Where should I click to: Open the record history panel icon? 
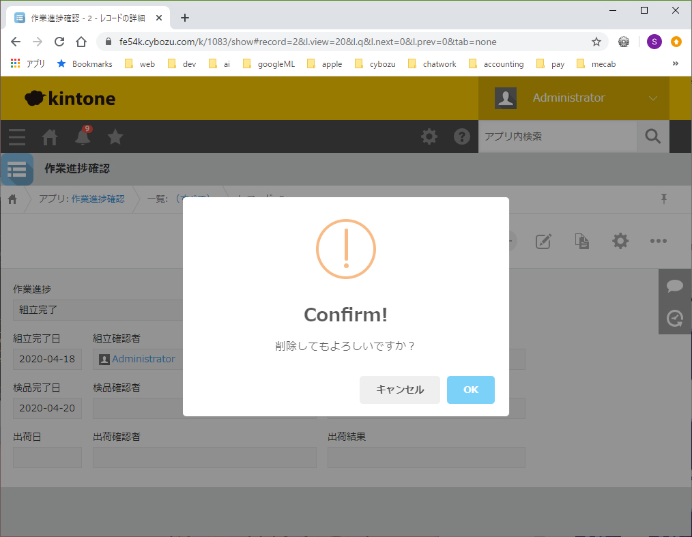tap(675, 318)
